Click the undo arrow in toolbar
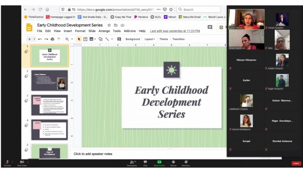This screenshot has width=303, height=170. 39,39
